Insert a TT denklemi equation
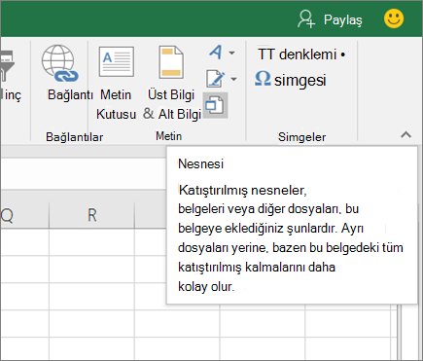Image resolution: width=423 pixels, height=361 pixels. point(301,54)
